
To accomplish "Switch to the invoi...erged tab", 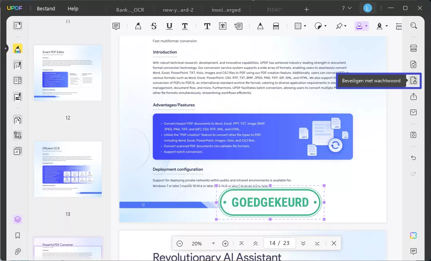I will pos(226,10).
